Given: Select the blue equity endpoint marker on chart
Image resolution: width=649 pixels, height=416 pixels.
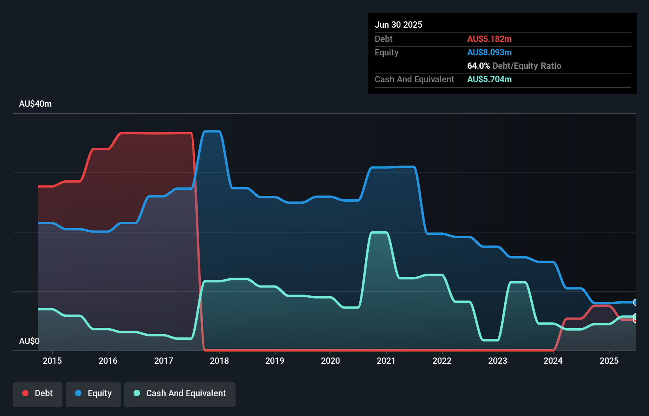Looking at the screenshot, I should click(x=634, y=303).
